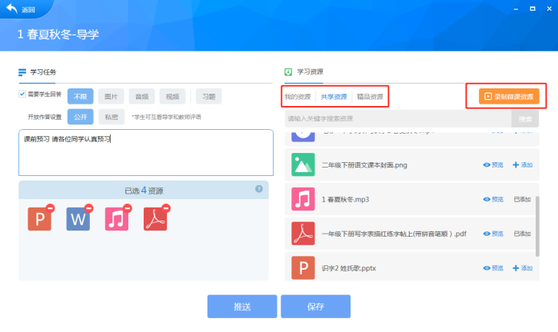Click into the task description text box
The image size is (558, 332).
coord(146,153)
